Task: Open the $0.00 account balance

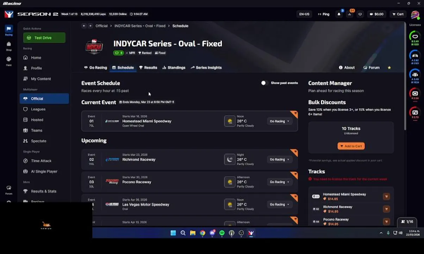Action: coord(376,14)
